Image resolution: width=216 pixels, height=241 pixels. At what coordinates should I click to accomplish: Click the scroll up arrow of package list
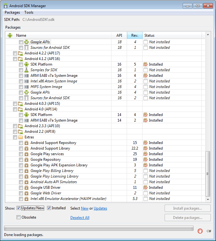[x=208, y=35]
